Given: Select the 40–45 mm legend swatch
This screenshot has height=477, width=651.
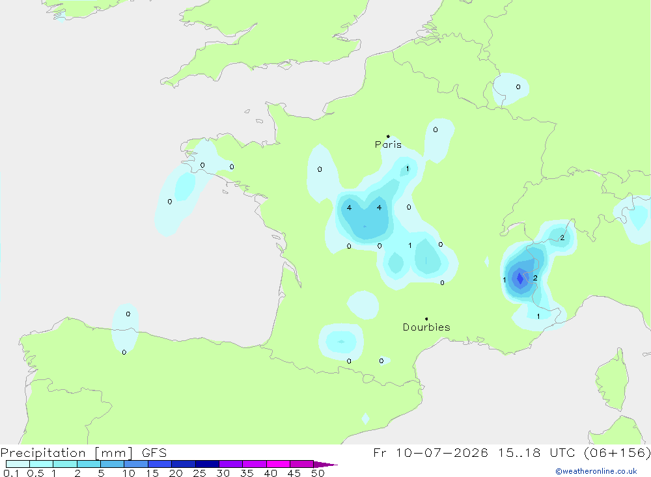Looking at the screenshot, I should pyautogui.click(x=278, y=464).
